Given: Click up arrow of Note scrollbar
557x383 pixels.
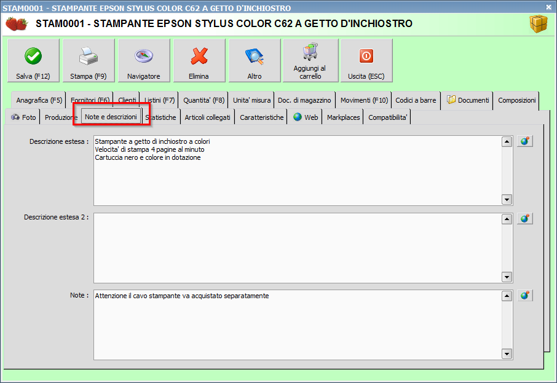Looking at the screenshot, I should pos(507,296).
